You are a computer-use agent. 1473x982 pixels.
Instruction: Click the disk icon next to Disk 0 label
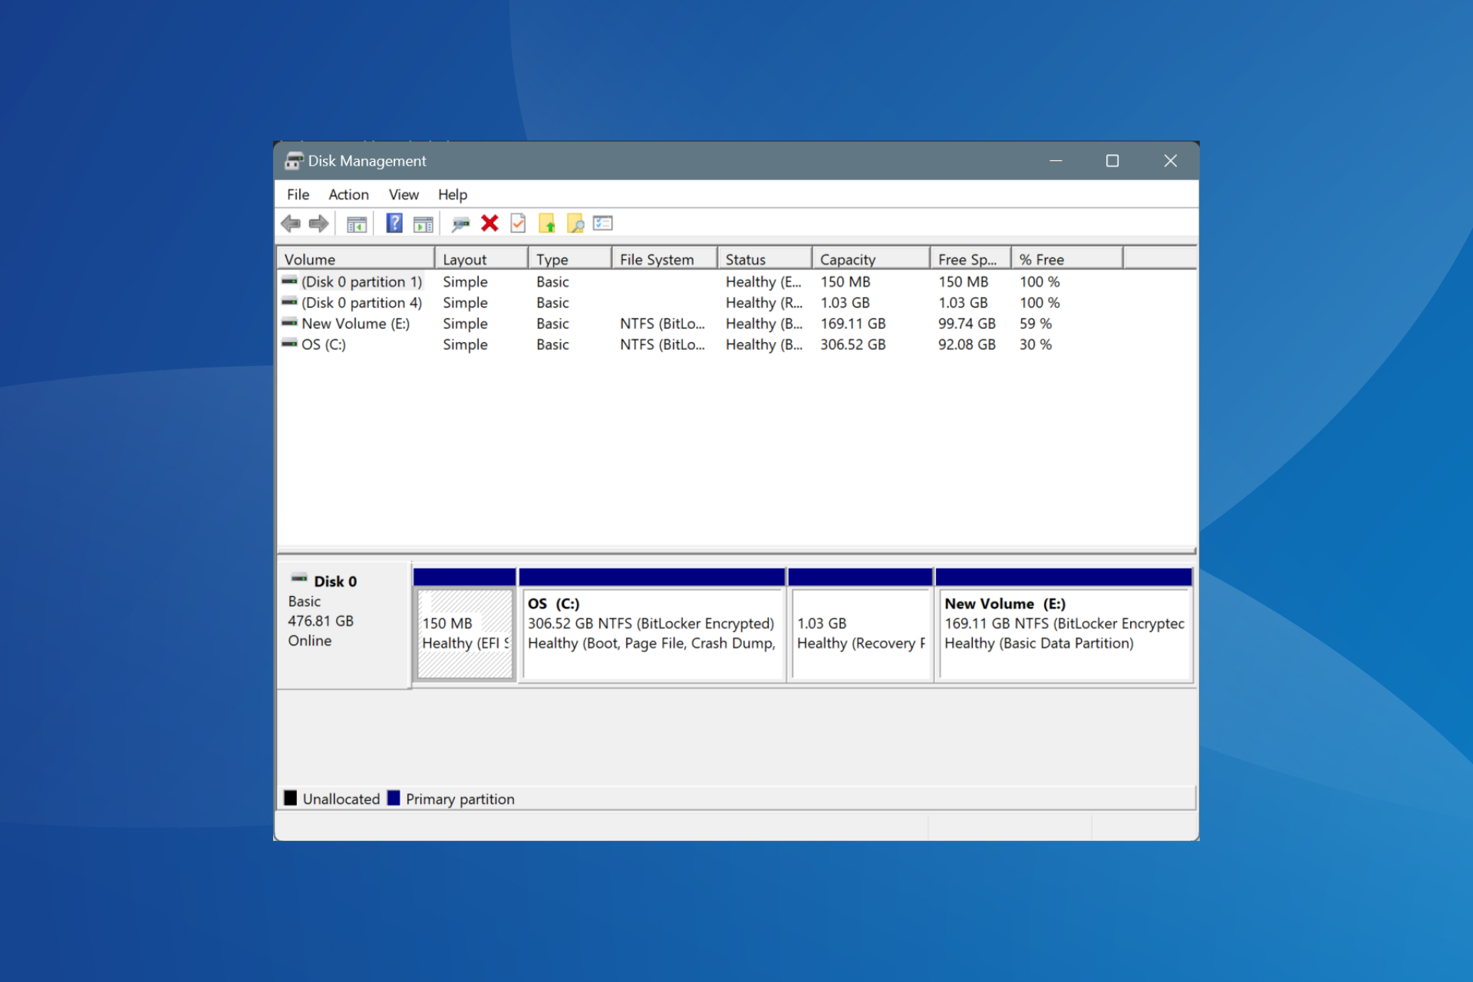coord(299,578)
